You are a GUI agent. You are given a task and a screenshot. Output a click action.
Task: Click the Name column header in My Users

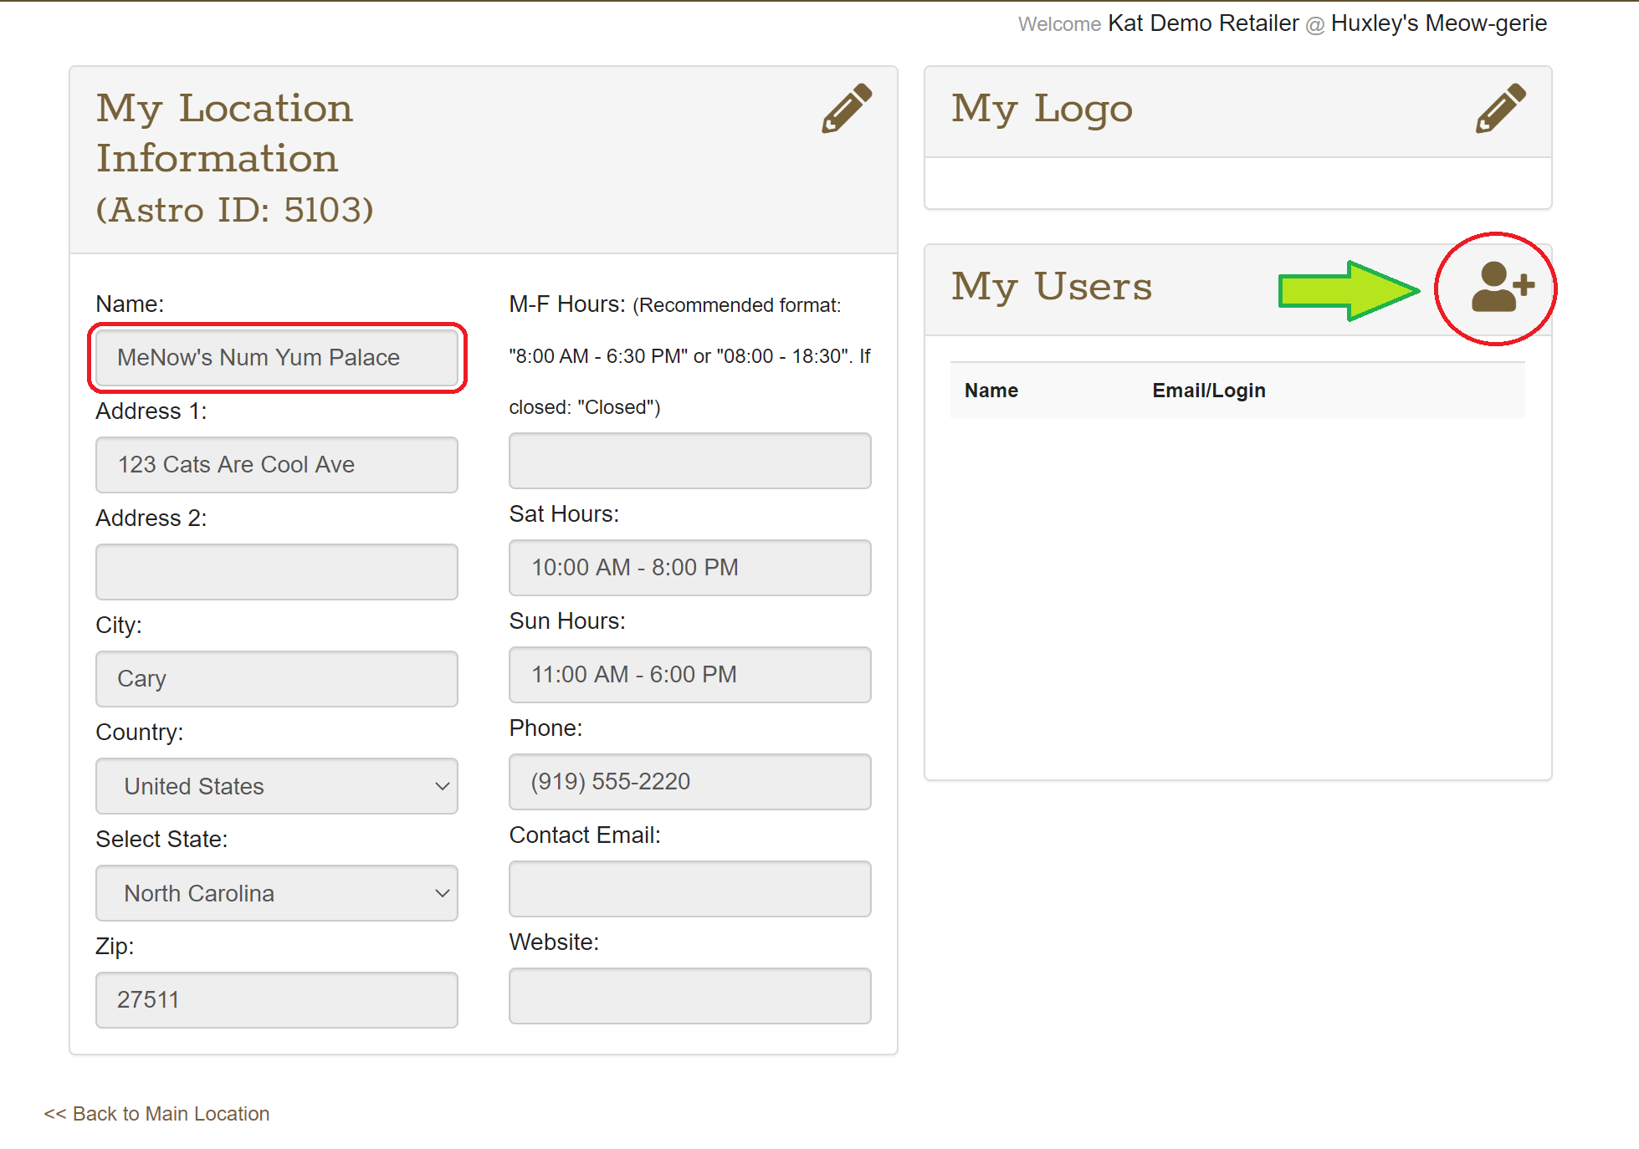[991, 391]
